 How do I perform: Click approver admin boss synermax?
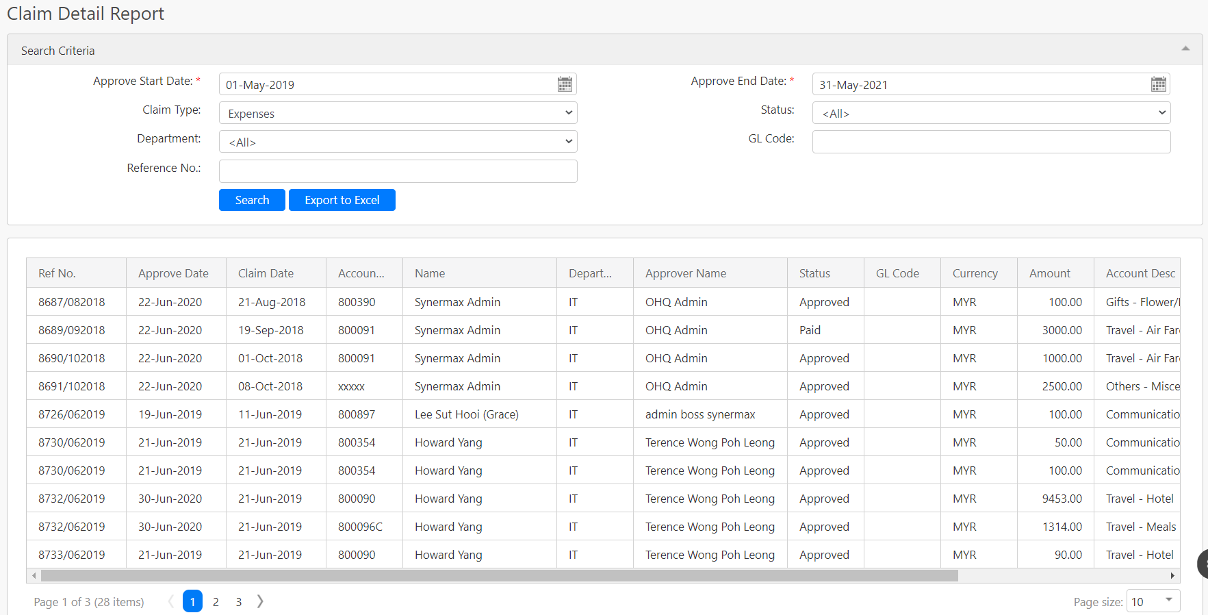pos(700,414)
